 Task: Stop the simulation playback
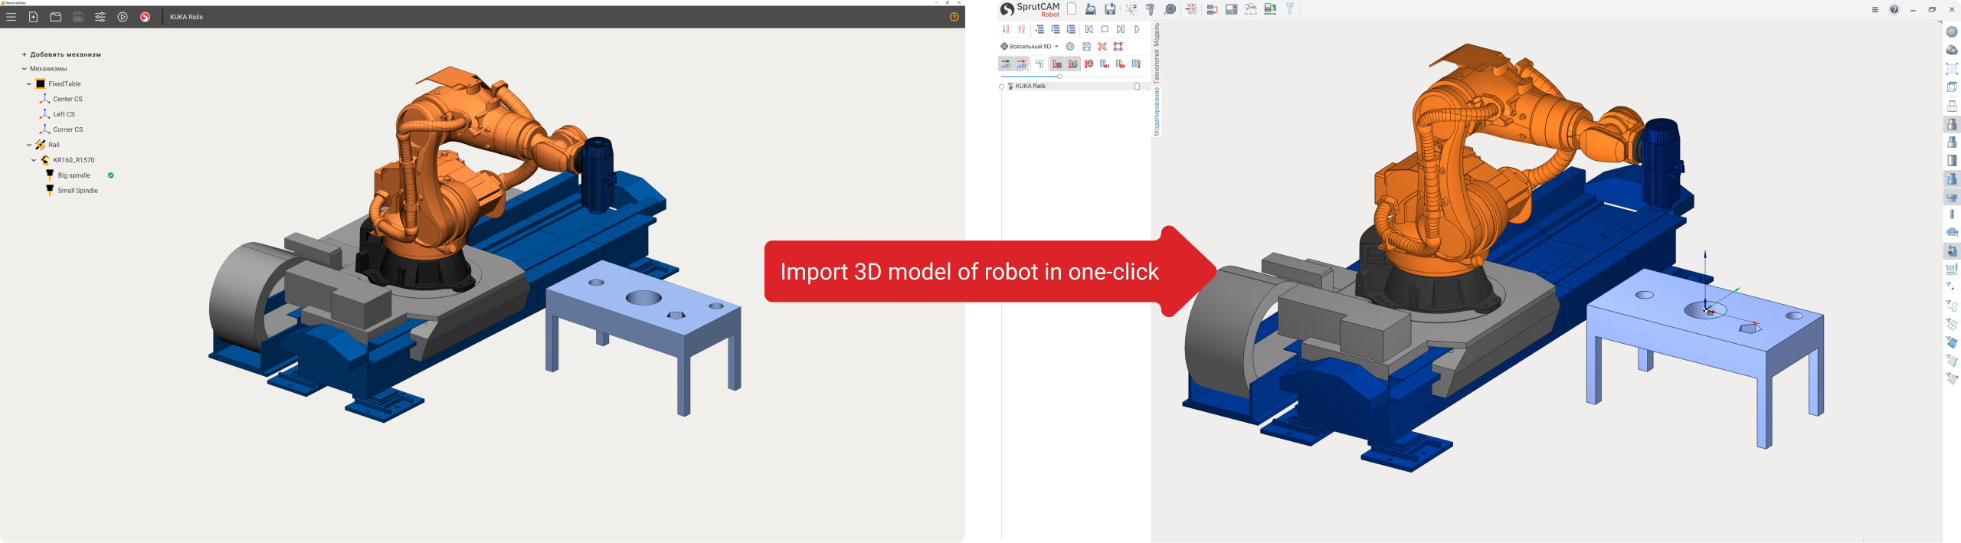(1105, 29)
